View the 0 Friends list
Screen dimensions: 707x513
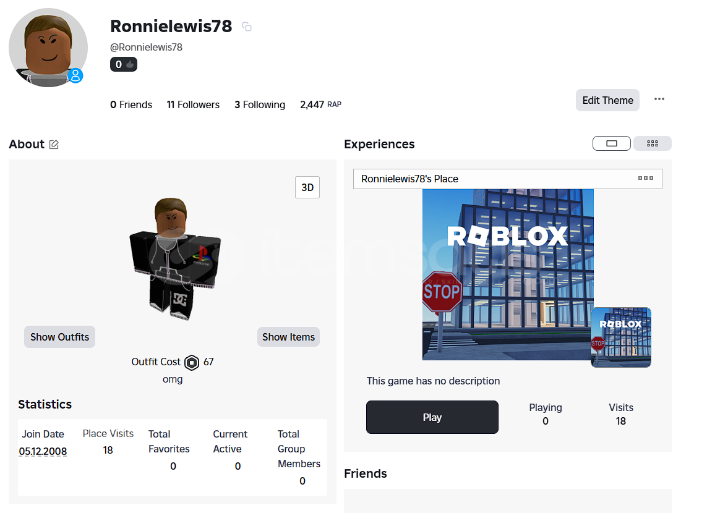[131, 105]
